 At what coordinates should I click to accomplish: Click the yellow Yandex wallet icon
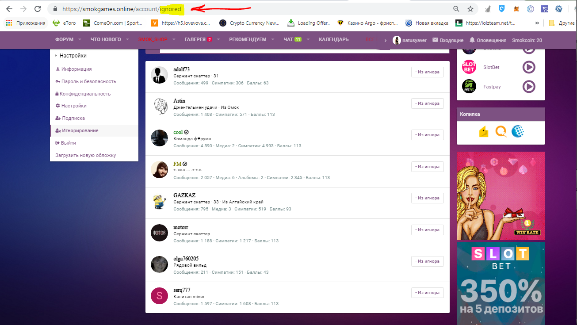pyautogui.click(x=484, y=131)
